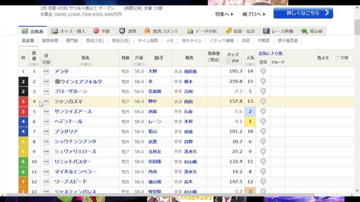Open jockey page for 武豊
This screenshot has height=202, width=360.
[152, 141]
